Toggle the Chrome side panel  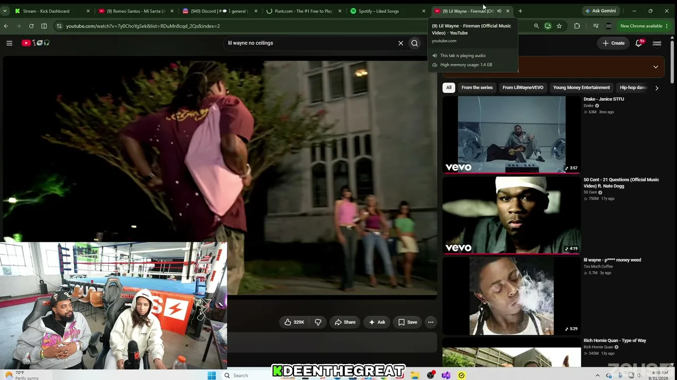pyautogui.click(x=44, y=26)
